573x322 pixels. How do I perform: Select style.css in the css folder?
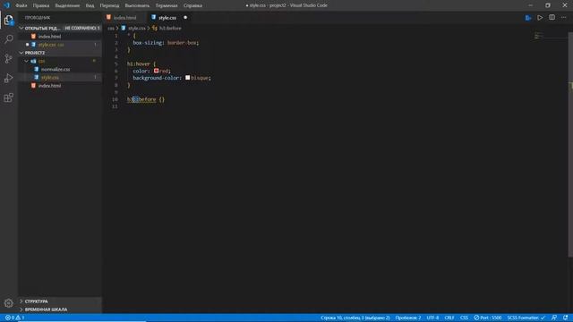click(x=60, y=78)
